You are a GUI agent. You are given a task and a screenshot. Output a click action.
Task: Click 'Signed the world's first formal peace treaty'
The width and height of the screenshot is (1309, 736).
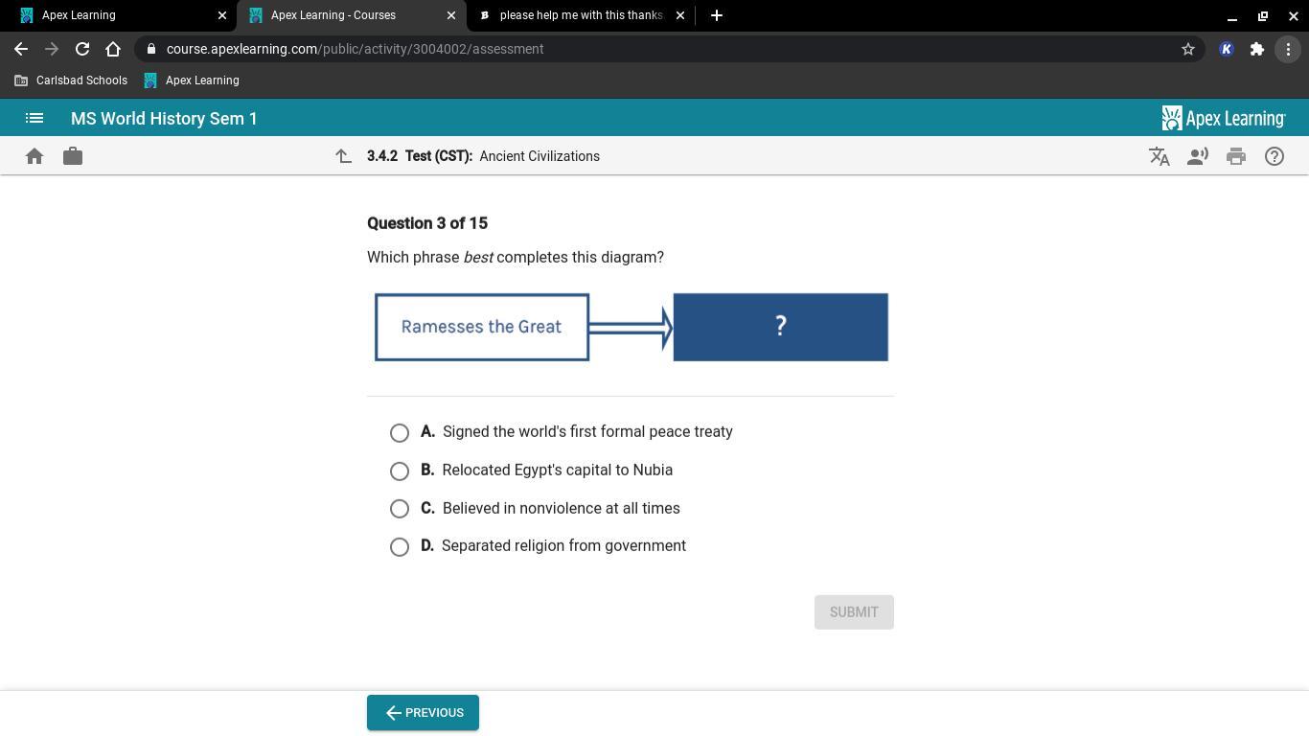click(587, 432)
